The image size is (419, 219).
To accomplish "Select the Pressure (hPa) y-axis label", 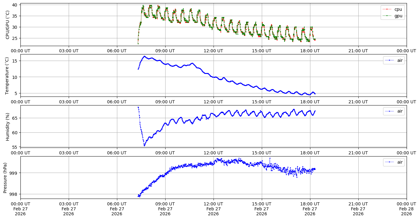I will (x=5, y=177).
